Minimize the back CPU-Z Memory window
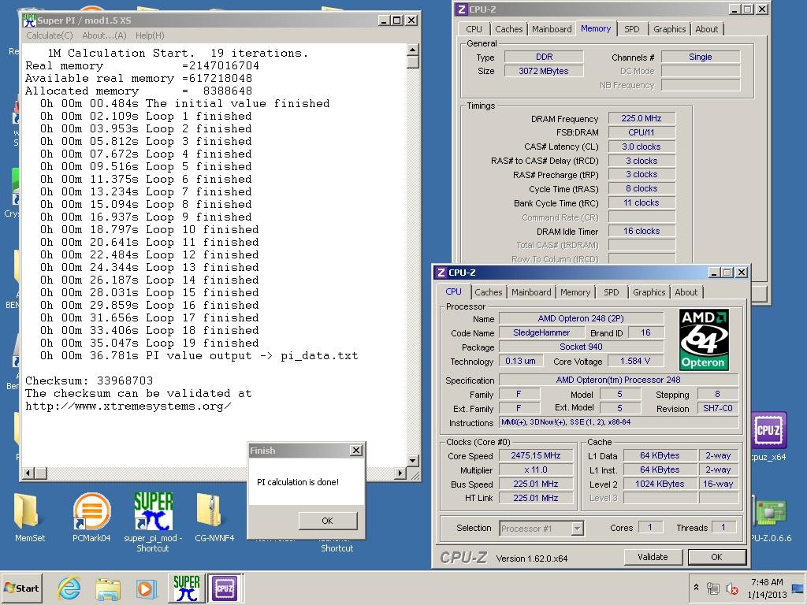Screen dimensions: 807x605 tap(734, 9)
